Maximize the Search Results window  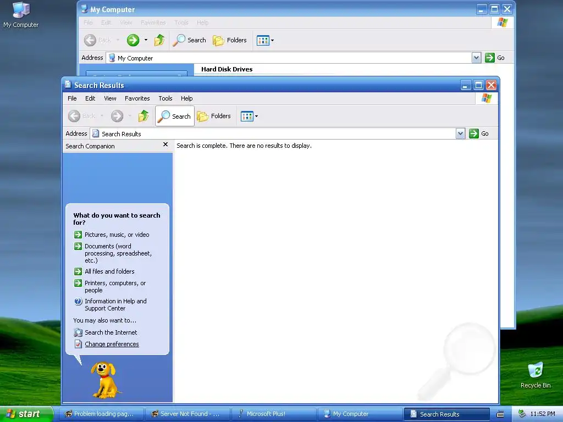[x=478, y=85]
